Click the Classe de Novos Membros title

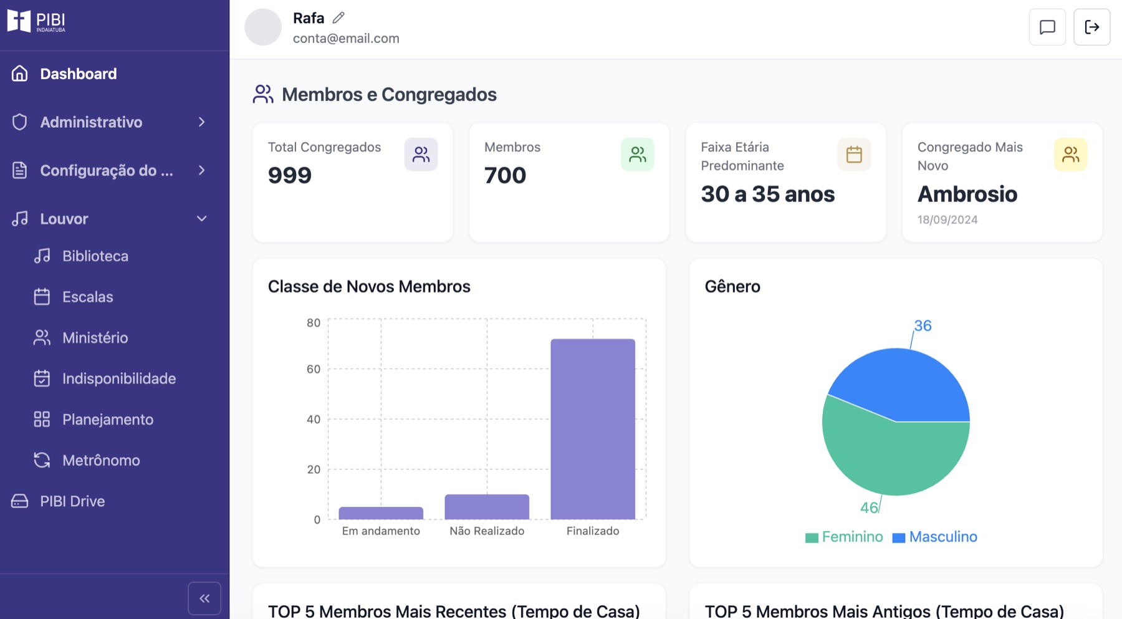369,287
